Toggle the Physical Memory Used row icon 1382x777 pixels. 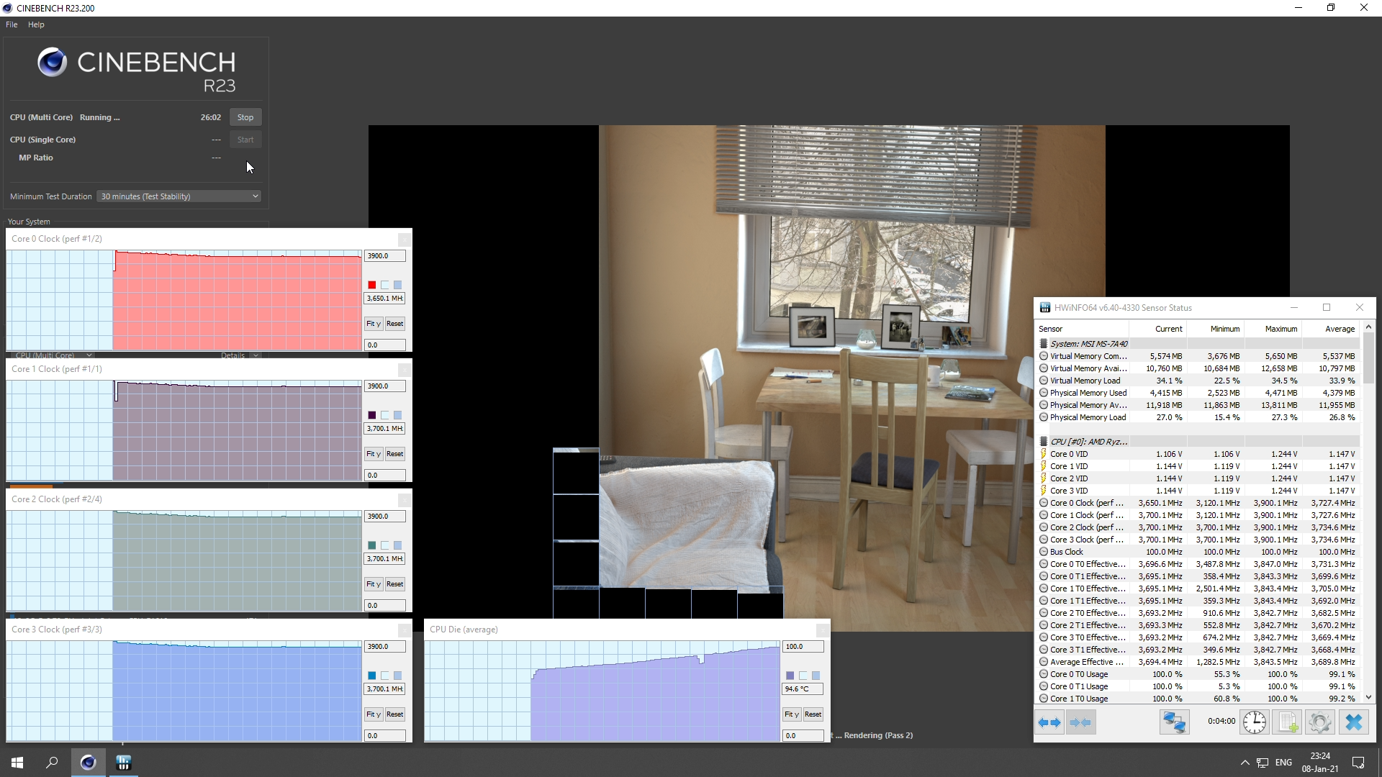(1044, 393)
